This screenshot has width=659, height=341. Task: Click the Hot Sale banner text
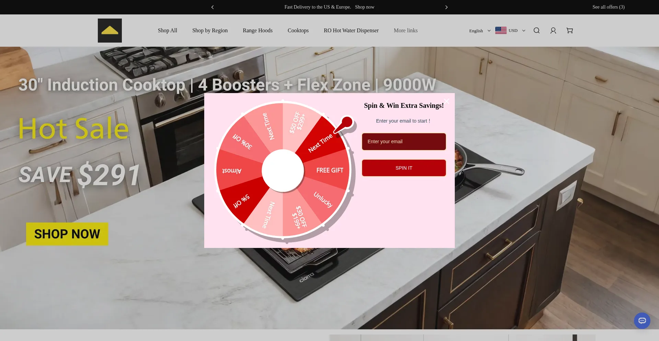[74, 128]
